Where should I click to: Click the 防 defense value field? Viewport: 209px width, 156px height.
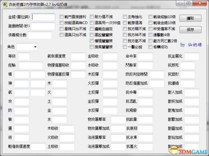22,111
